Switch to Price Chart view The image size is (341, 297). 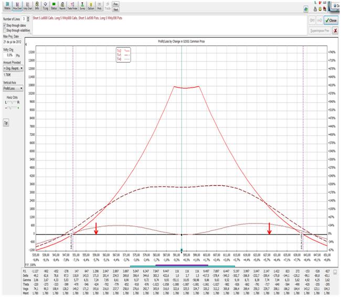click(x=16, y=6)
